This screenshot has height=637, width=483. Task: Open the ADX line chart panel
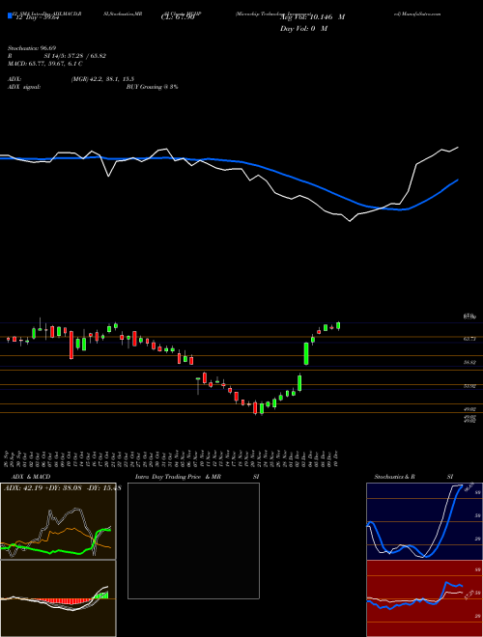(x=58, y=521)
